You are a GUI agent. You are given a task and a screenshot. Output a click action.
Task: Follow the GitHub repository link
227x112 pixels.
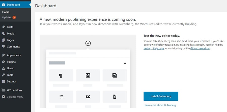(200, 48)
